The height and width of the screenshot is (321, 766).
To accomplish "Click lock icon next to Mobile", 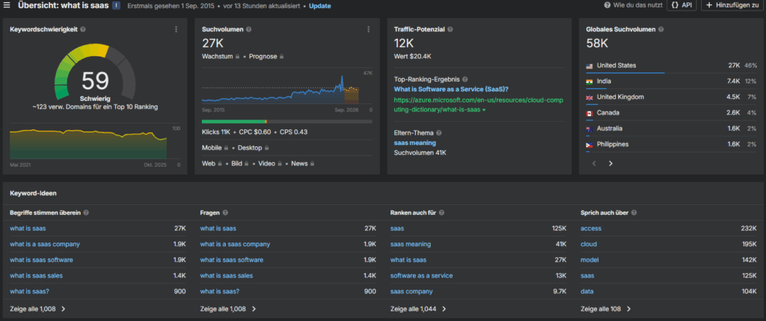I will tap(225, 147).
